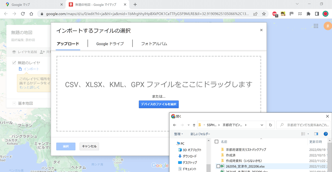The image size is (332, 172).
Task: Click the 京都府選管元リストバックアップ folder icon
Action: click(x=222, y=149)
